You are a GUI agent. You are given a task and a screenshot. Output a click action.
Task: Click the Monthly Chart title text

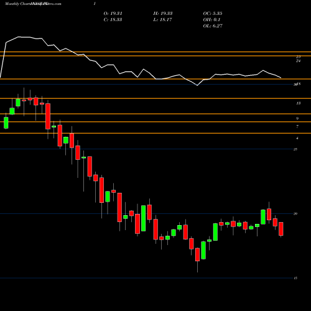17,4
